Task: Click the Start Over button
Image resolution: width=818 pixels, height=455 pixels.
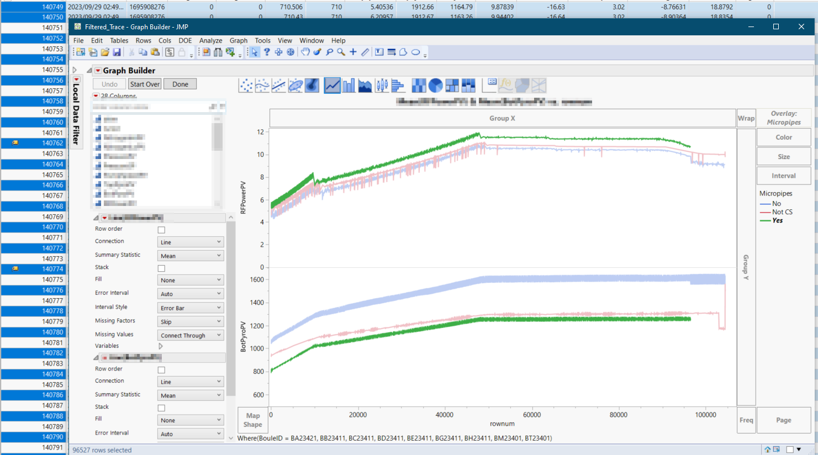Action: [145, 83]
